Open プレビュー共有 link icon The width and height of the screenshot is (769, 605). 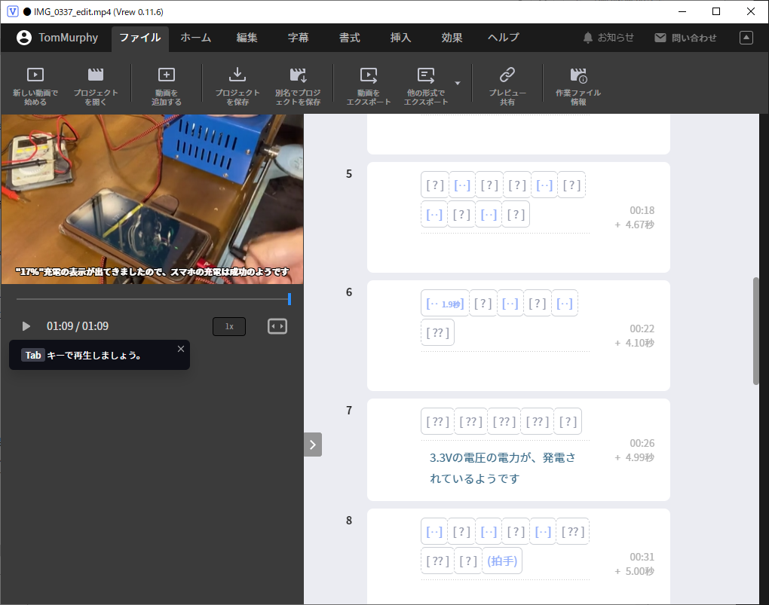(507, 75)
